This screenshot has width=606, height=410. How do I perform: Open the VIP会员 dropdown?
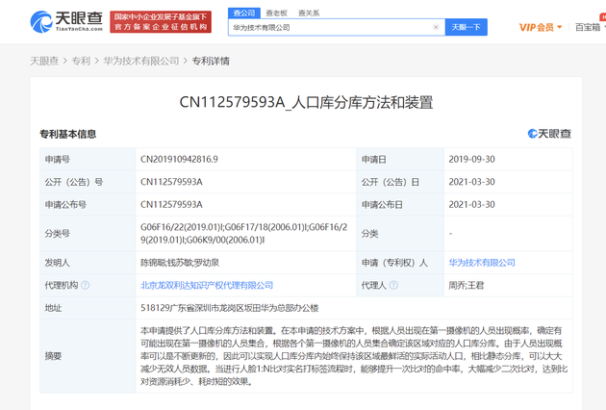[541, 27]
